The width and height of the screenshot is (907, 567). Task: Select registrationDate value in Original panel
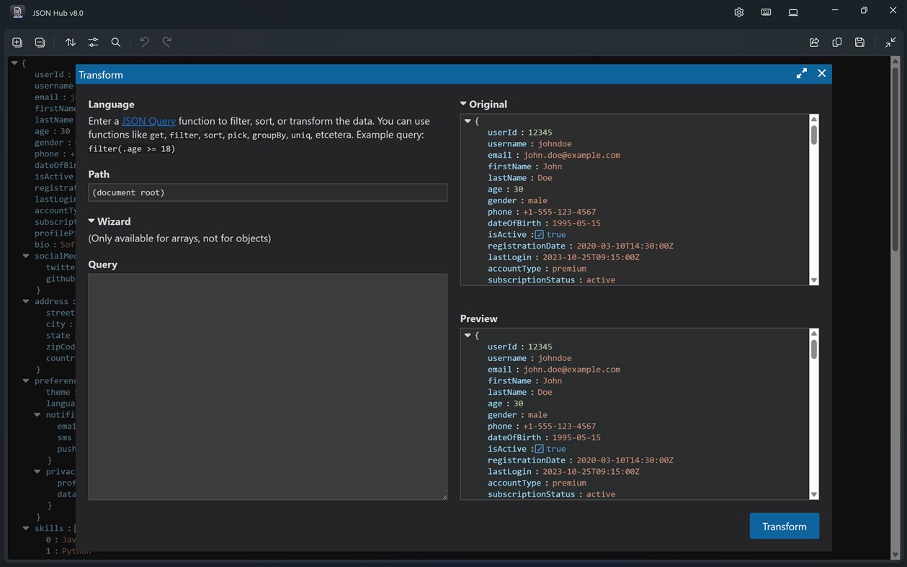pyautogui.click(x=625, y=246)
